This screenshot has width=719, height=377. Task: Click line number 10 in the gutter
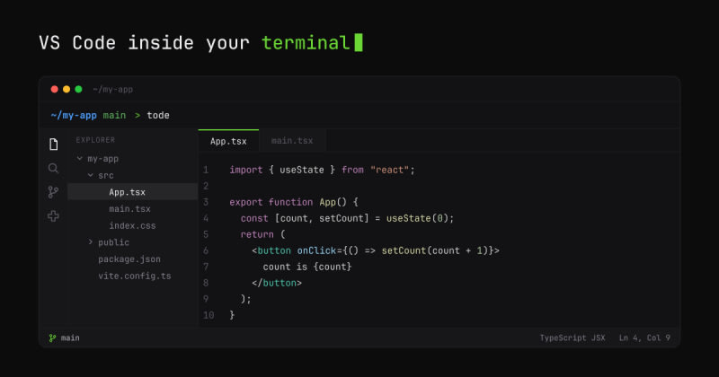[209, 315]
